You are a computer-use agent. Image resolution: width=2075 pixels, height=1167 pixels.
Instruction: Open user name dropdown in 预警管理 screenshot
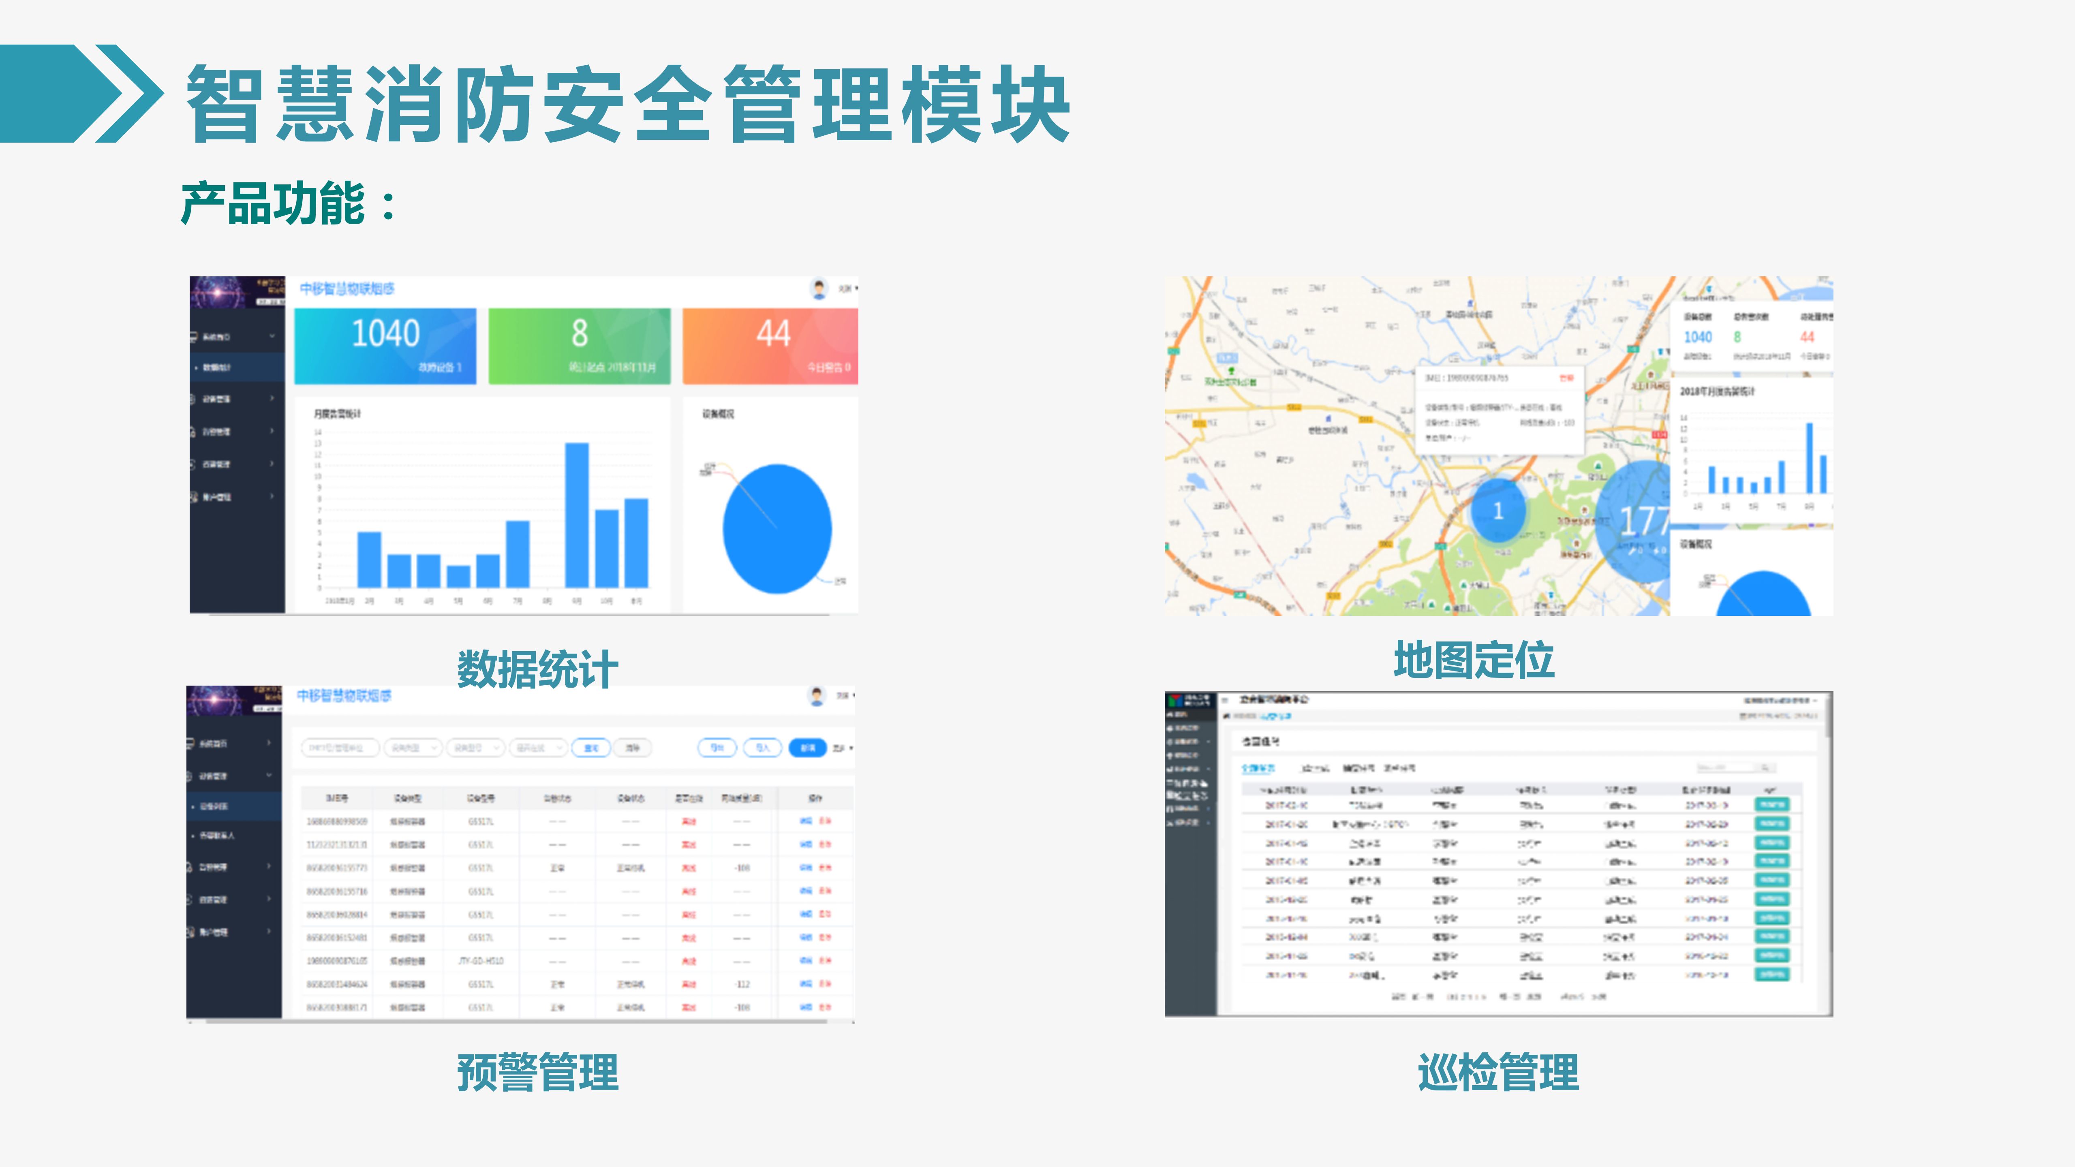click(x=846, y=695)
